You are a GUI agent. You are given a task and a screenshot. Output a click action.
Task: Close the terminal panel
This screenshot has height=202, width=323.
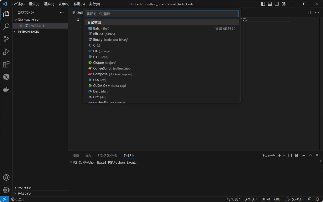tap(317, 155)
